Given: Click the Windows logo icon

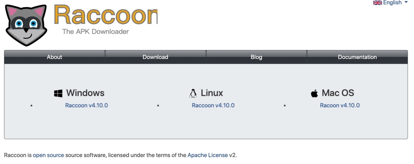Looking at the screenshot, I should point(58,93).
